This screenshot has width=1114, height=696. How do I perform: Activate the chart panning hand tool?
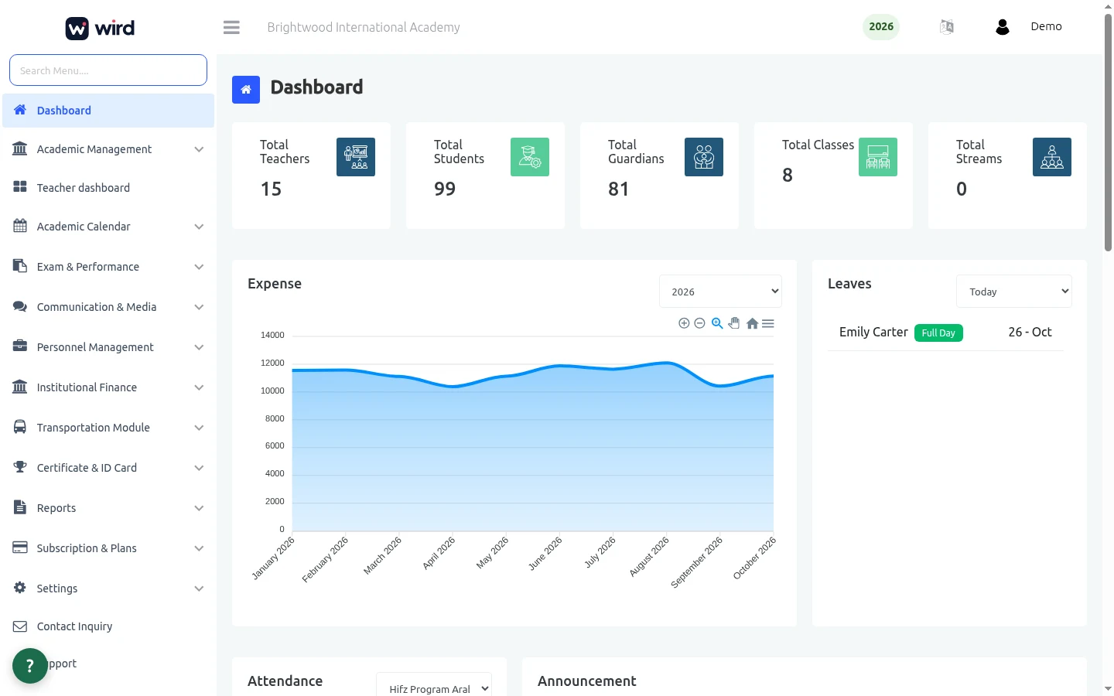pyautogui.click(x=734, y=323)
